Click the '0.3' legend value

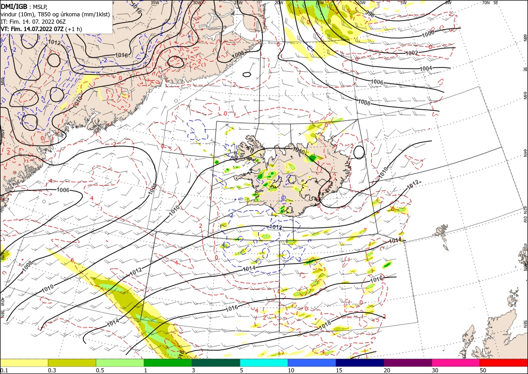coord(52,370)
